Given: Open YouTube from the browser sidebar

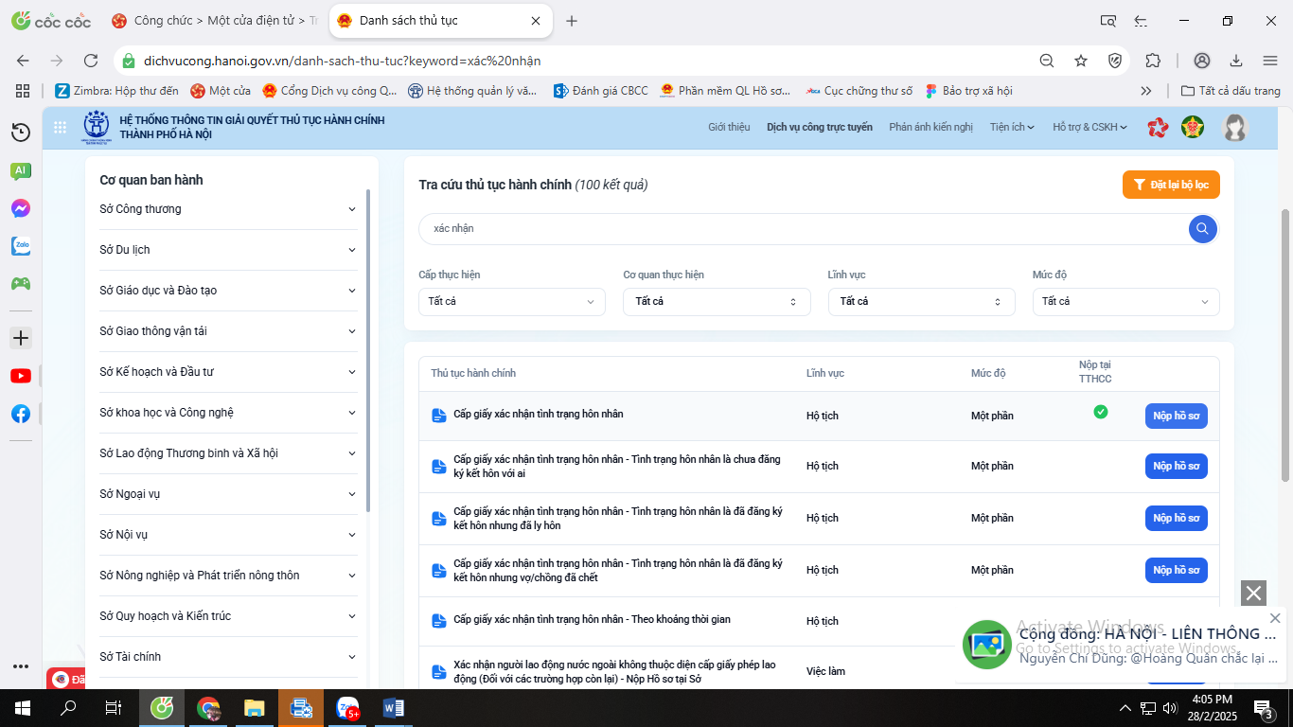Looking at the screenshot, I should (21, 376).
